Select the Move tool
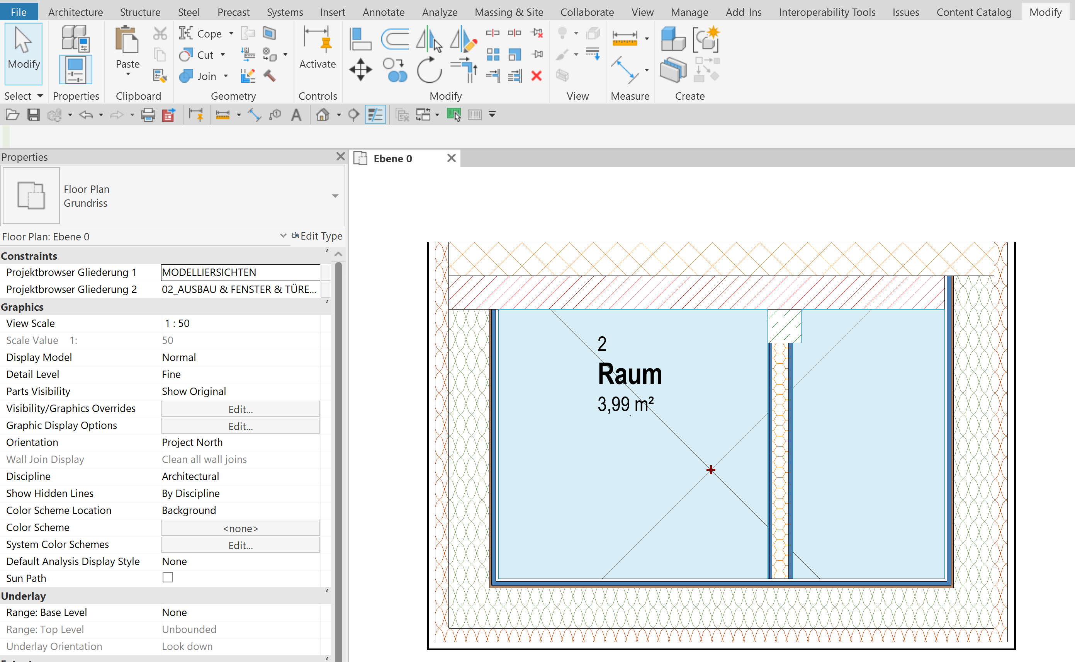The height and width of the screenshot is (662, 1075). point(360,69)
